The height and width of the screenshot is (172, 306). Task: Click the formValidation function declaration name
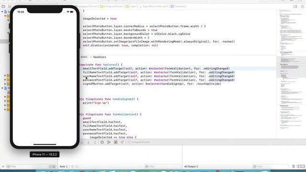pyautogui.click(x=124, y=114)
